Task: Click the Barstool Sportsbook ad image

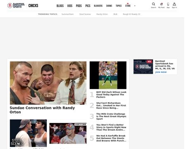Action: click(143, 67)
